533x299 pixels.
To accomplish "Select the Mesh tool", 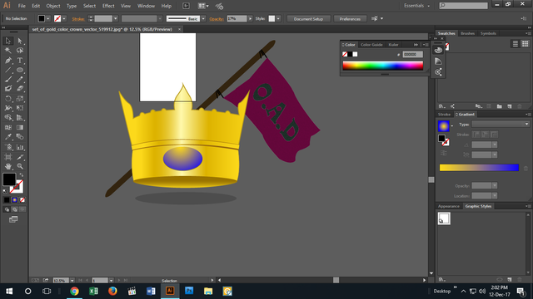I will [x=7, y=127].
